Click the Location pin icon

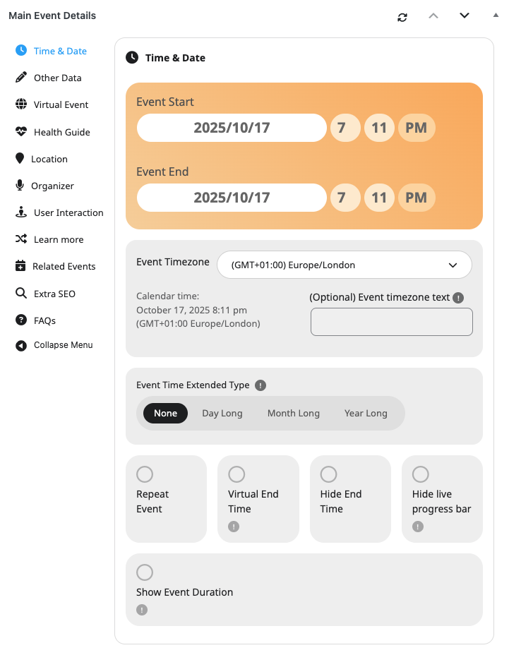(20, 159)
